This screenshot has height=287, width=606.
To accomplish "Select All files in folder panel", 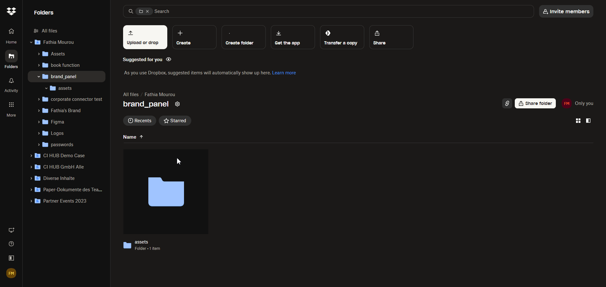I will coord(49,31).
